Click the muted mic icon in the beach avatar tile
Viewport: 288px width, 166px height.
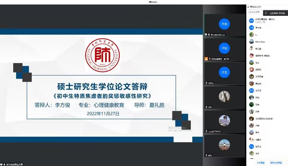click(x=206, y=156)
